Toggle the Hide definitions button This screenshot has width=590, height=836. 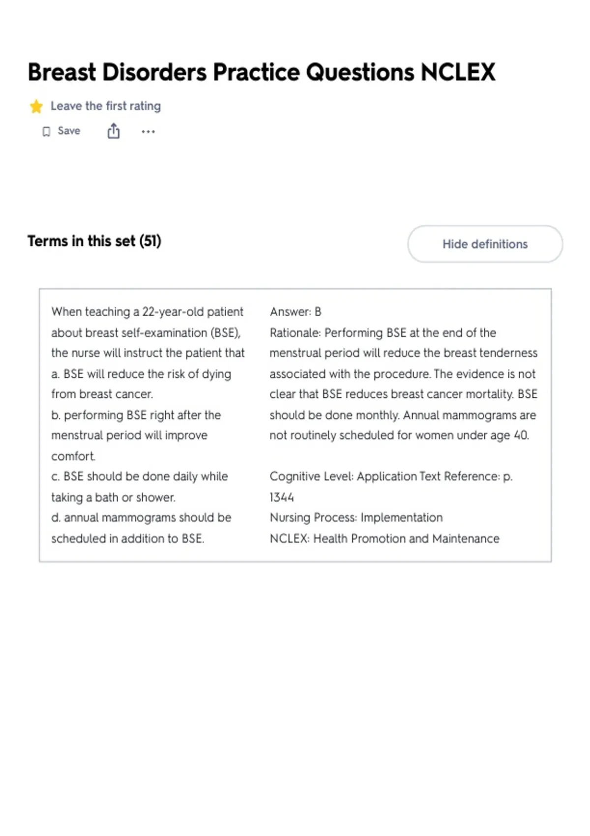[485, 244]
